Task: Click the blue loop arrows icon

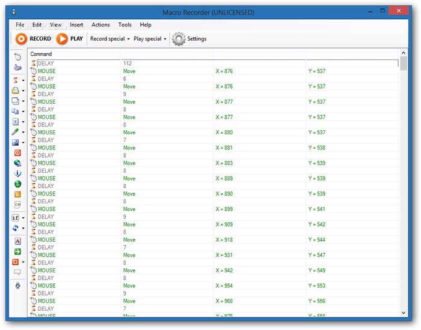Action: tap(16, 228)
